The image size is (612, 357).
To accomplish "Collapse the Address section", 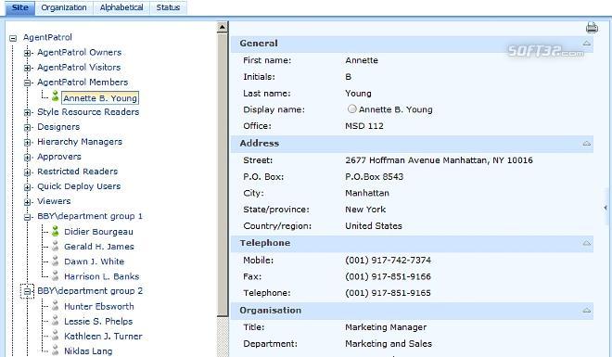I will [586, 143].
